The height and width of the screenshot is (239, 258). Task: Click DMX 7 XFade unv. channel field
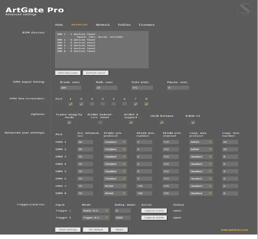(x=171, y=186)
